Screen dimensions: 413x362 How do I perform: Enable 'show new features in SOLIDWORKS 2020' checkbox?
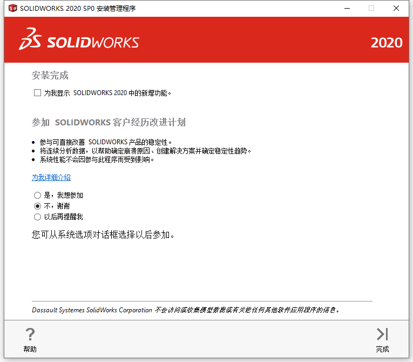37,93
